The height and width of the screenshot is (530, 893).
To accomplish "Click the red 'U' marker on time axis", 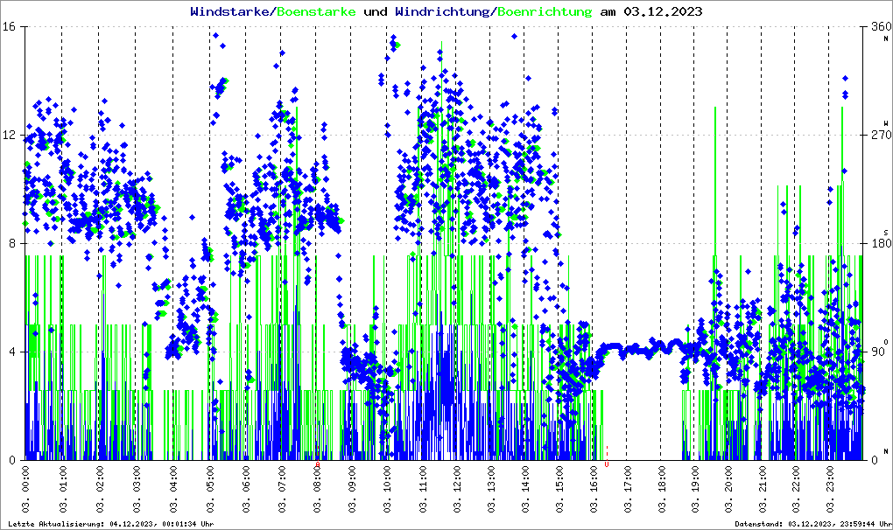I will pyautogui.click(x=607, y=464).
